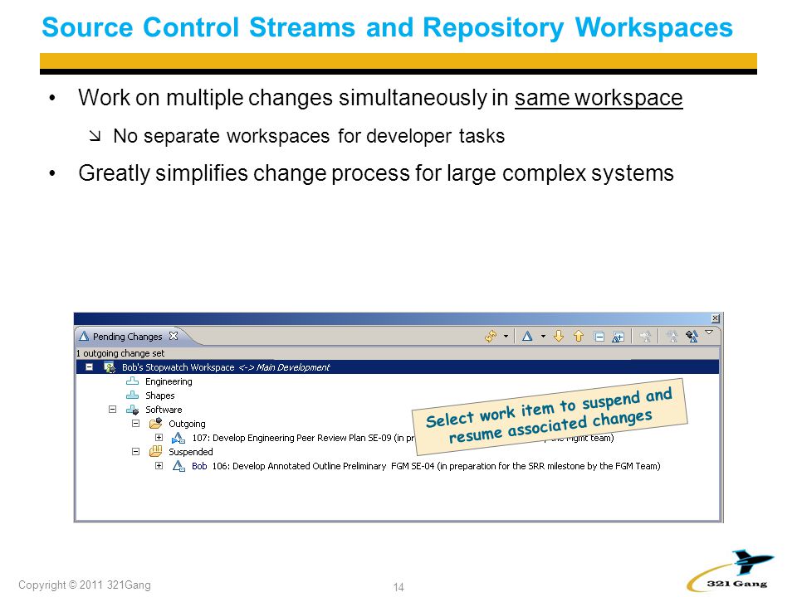Select the Pending Changes tab

pyautogui.click(x=128, y=337)
